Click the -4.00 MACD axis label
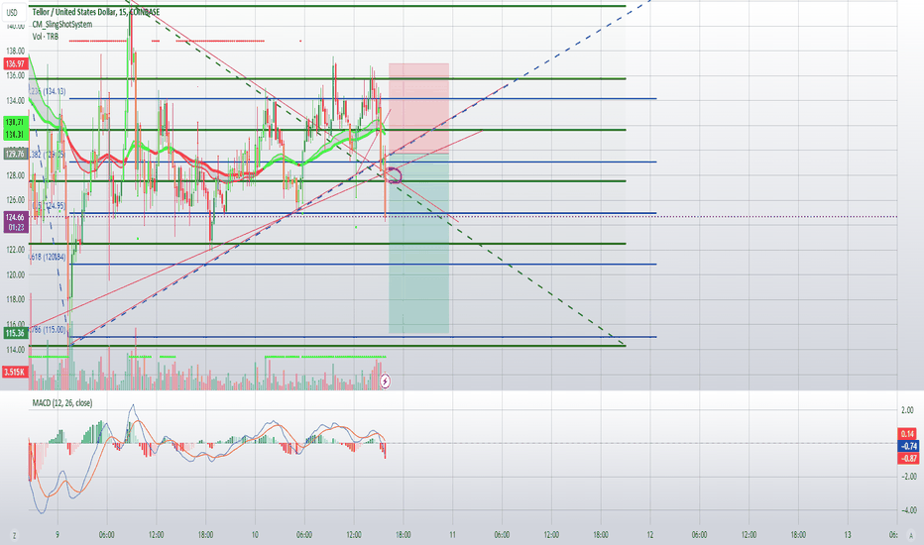Viewport: 924px width, 545px height. click(x=908, y=510)
